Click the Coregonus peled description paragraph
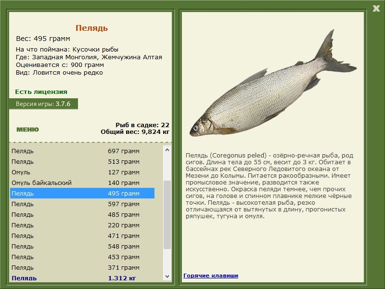This screenshot has height=289, width=385. pyautogui.click(x=269, y=186)
